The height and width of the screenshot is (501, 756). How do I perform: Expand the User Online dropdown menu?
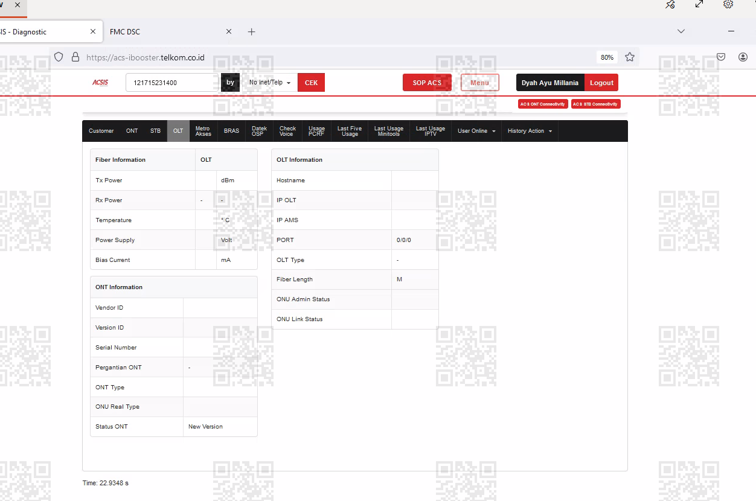pyautogui.click(x=476, y=131)
